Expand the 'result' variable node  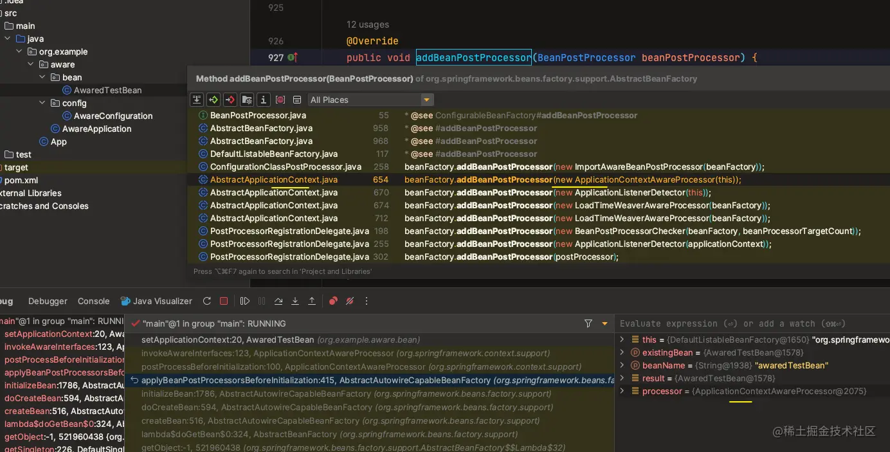(622, 378)
